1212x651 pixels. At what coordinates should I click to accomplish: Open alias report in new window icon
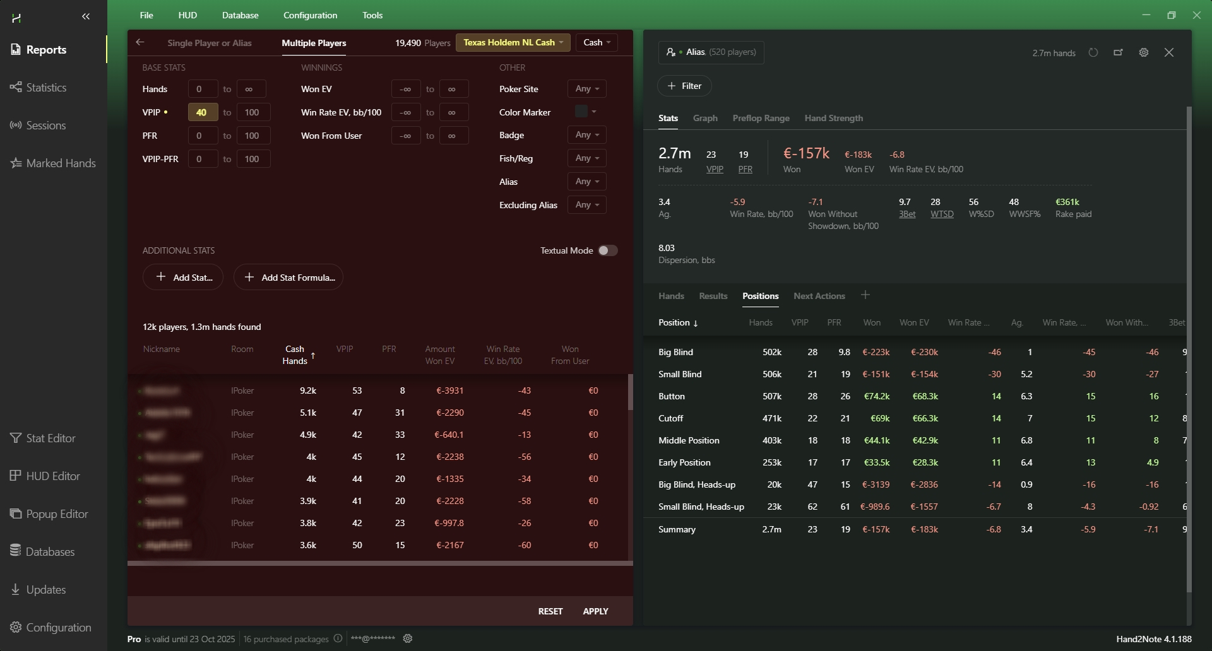pos(1118,53)
